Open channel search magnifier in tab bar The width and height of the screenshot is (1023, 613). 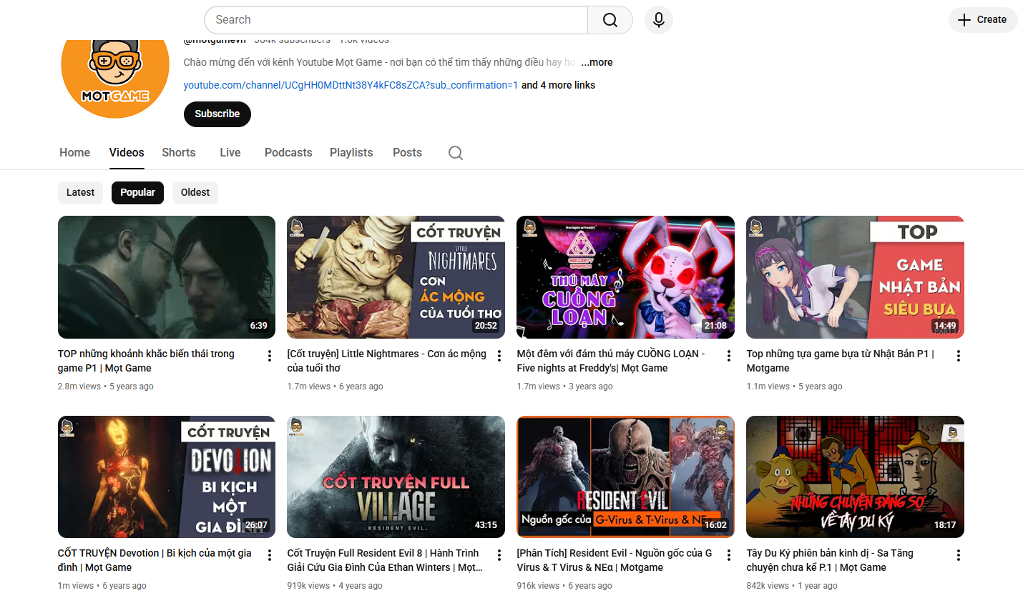(455, 153)
